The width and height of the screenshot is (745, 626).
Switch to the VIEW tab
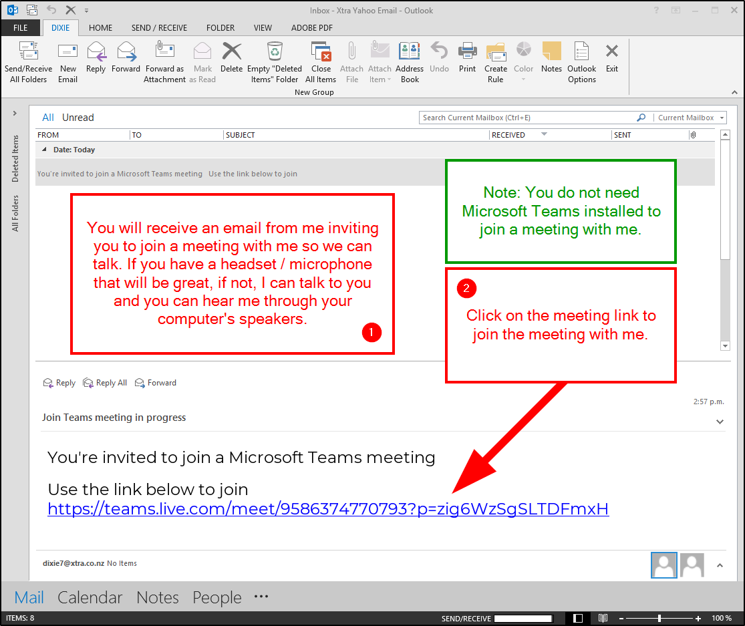(263, 27)
